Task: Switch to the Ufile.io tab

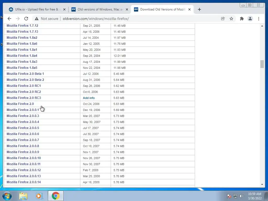Action: (x=37, y=9)
